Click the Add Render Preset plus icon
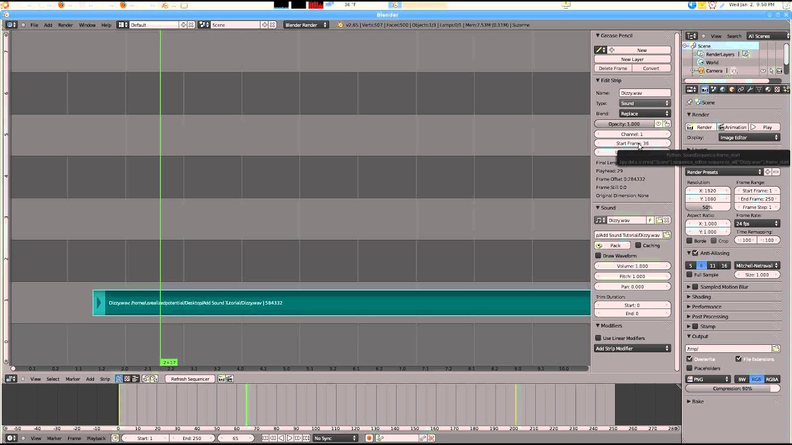Image resolution: width=792 pixels, height=445 pixels. pyautogui.click(x=768, y=172)
